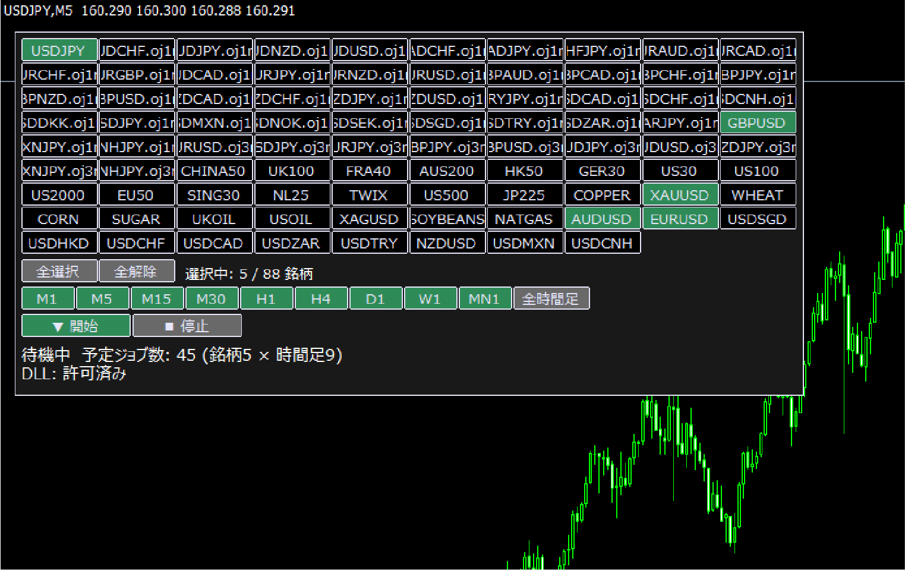
Task: Toggle the M5 timeframe off
Action: [x=102, y=298]
